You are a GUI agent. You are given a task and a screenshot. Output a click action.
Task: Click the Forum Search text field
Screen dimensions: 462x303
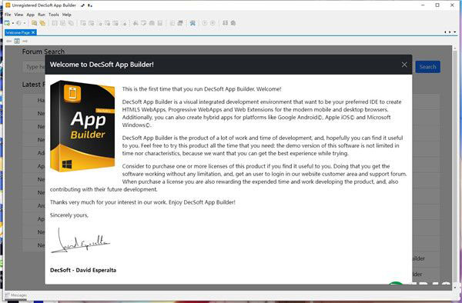point(35,67)
